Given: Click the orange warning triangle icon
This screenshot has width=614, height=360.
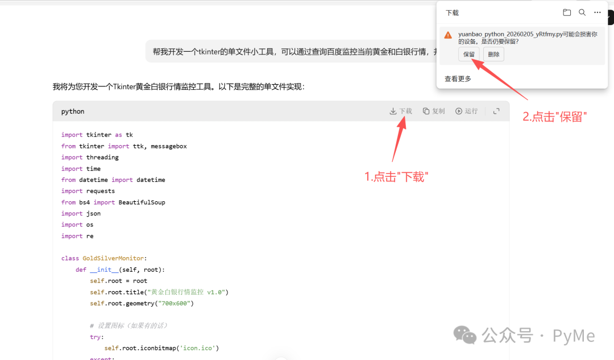Looking at the screenshot, I should pyautogui.click(x=448, y=35).
